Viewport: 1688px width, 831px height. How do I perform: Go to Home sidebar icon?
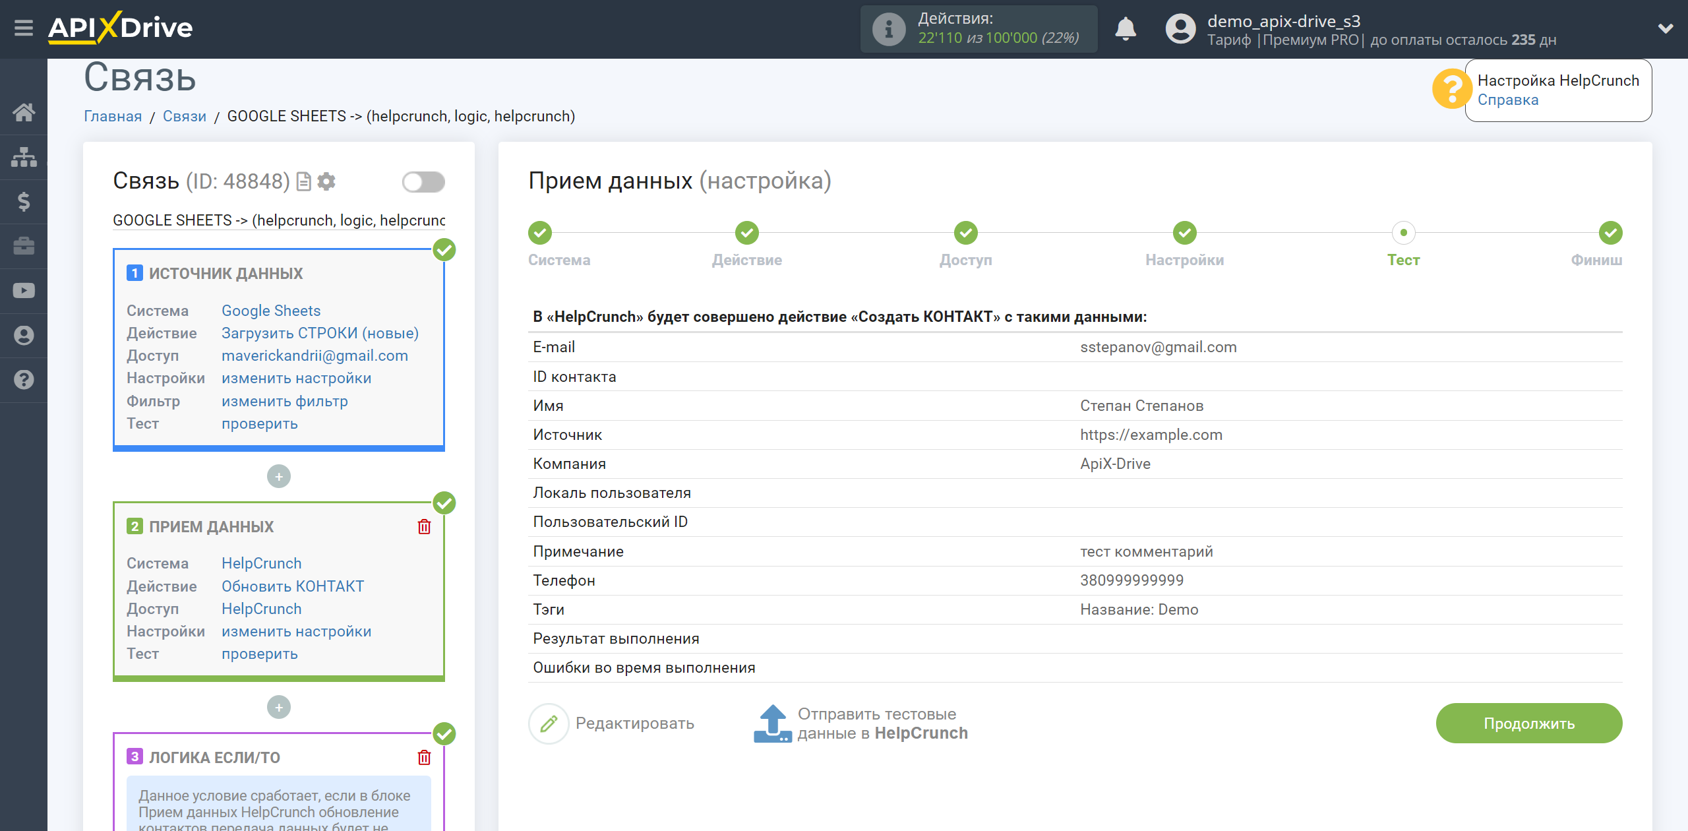coord(24,112)
